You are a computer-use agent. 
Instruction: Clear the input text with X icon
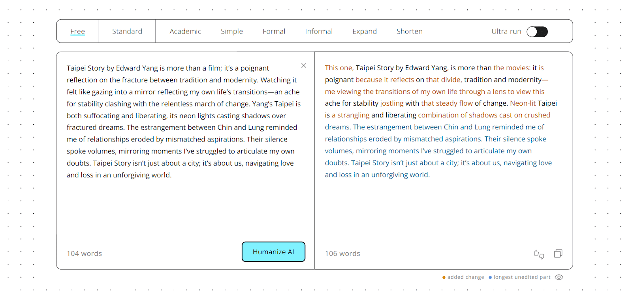click(304, 65)
